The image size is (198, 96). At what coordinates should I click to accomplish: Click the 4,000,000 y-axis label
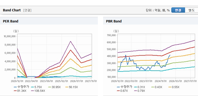pos(10,61)
